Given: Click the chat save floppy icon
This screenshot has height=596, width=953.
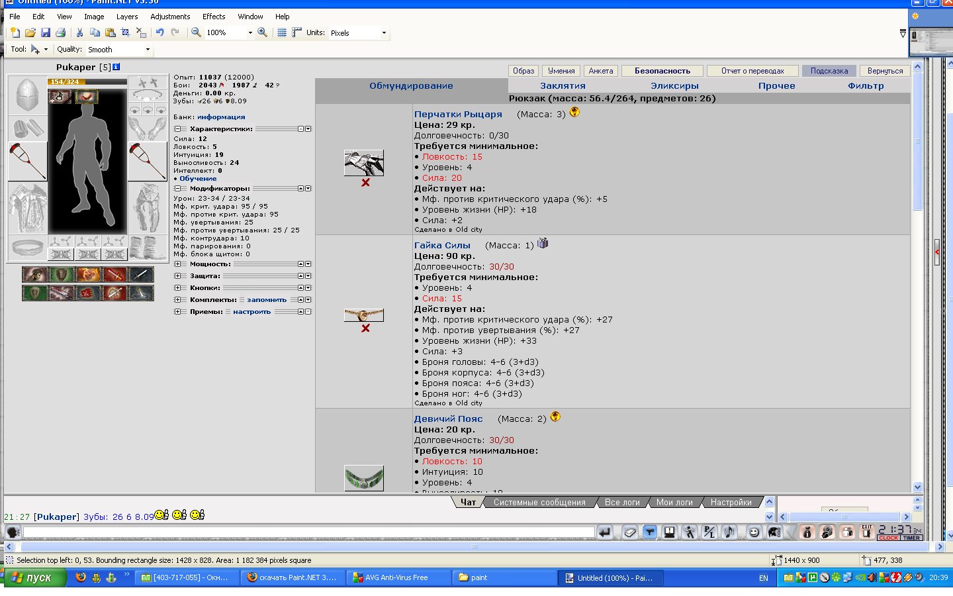Looking at the screenshot, I should (670, 532).
